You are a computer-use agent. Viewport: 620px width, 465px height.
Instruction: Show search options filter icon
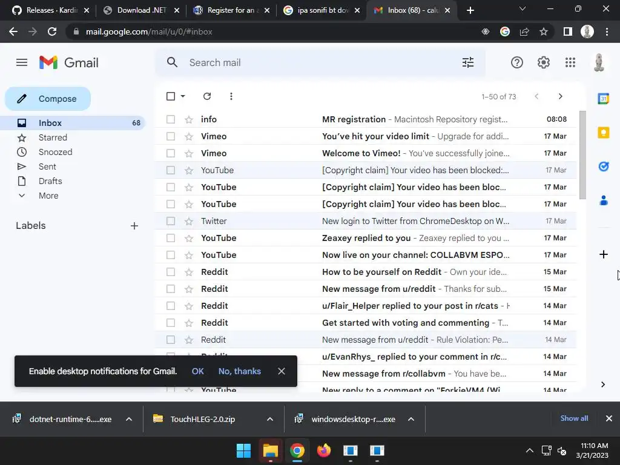pos(468,62)
